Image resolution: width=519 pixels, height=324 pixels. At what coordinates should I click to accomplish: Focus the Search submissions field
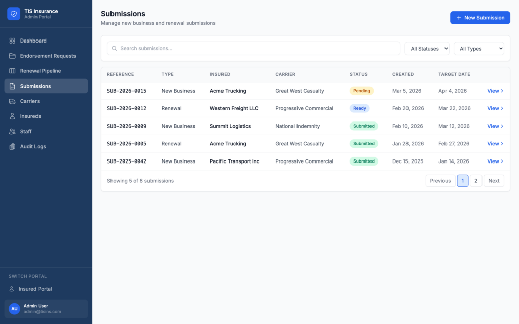(253, 48)
